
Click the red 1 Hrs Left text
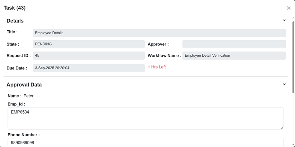[x=157, y=67]
